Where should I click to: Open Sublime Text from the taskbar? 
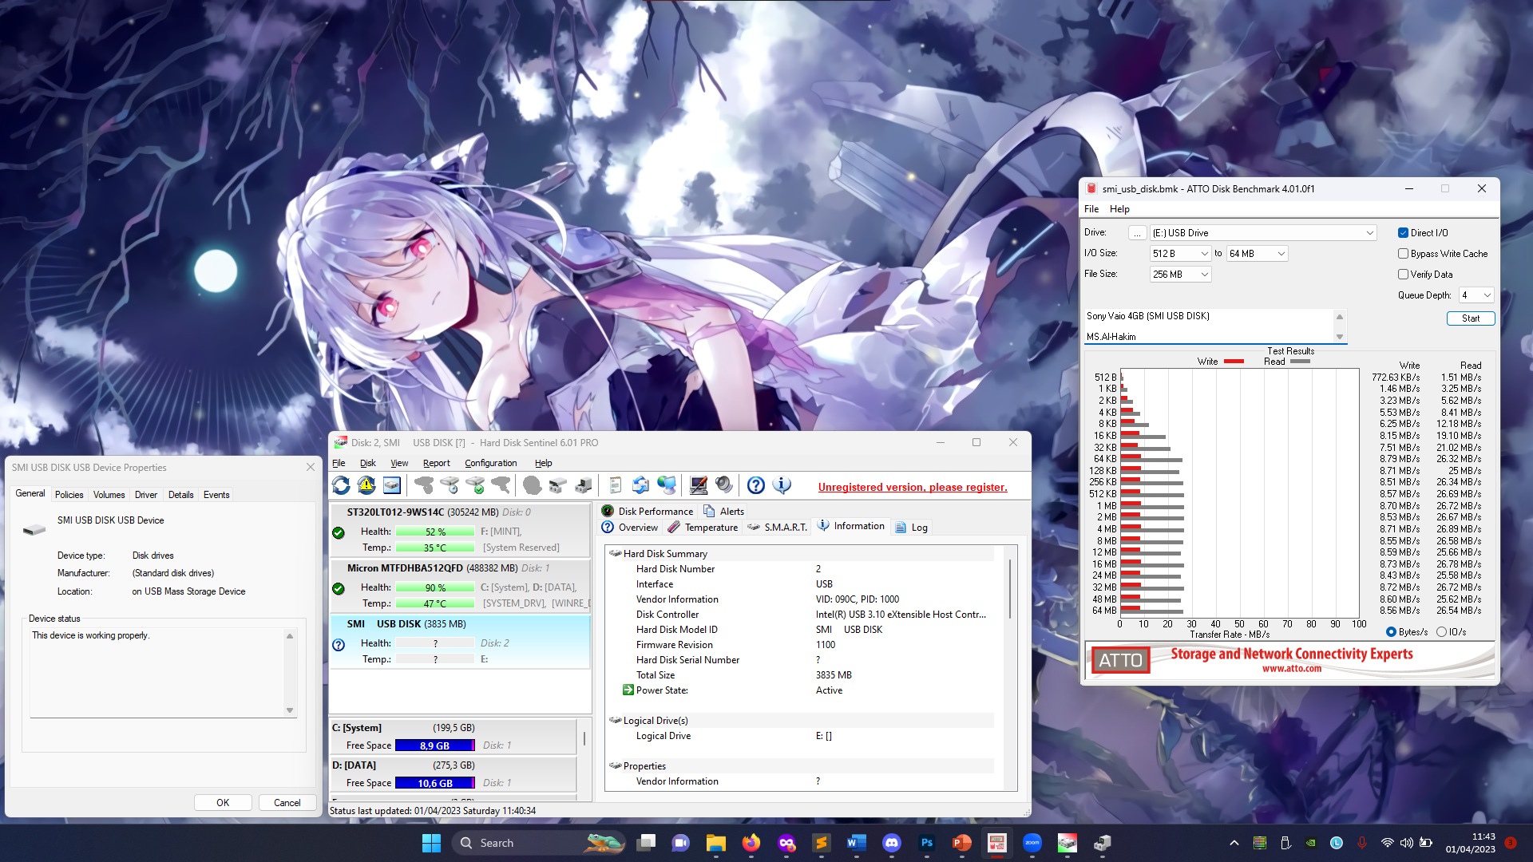(821, 843)
